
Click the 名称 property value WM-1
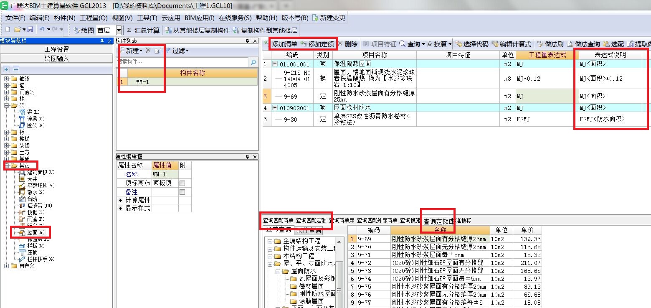click(x=165, y=174)
